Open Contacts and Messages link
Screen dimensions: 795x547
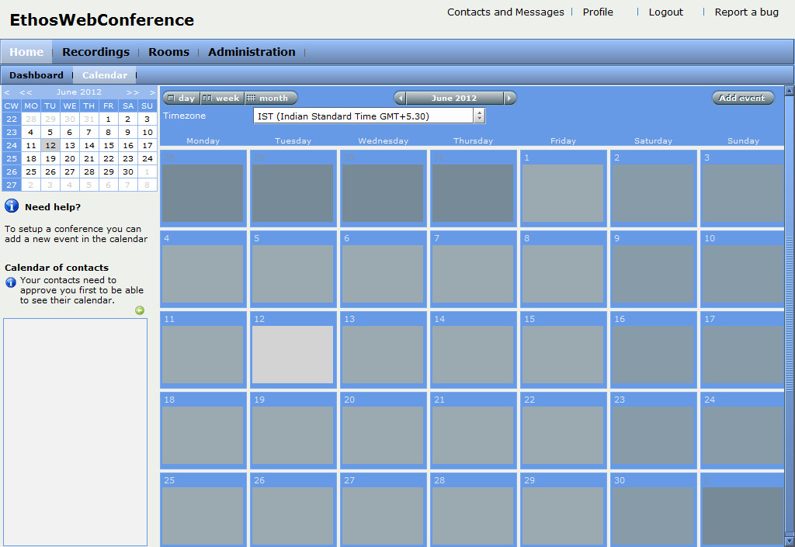(x=505, y=12)
